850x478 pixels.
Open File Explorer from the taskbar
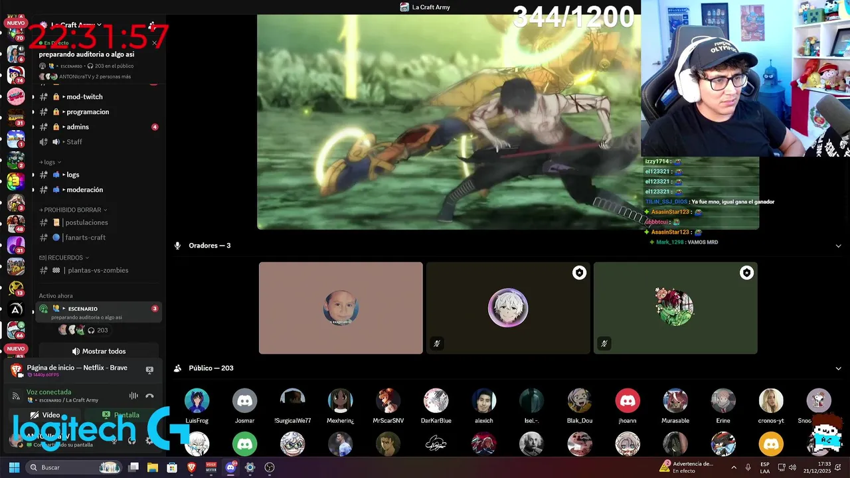click(x=153, y=467)
